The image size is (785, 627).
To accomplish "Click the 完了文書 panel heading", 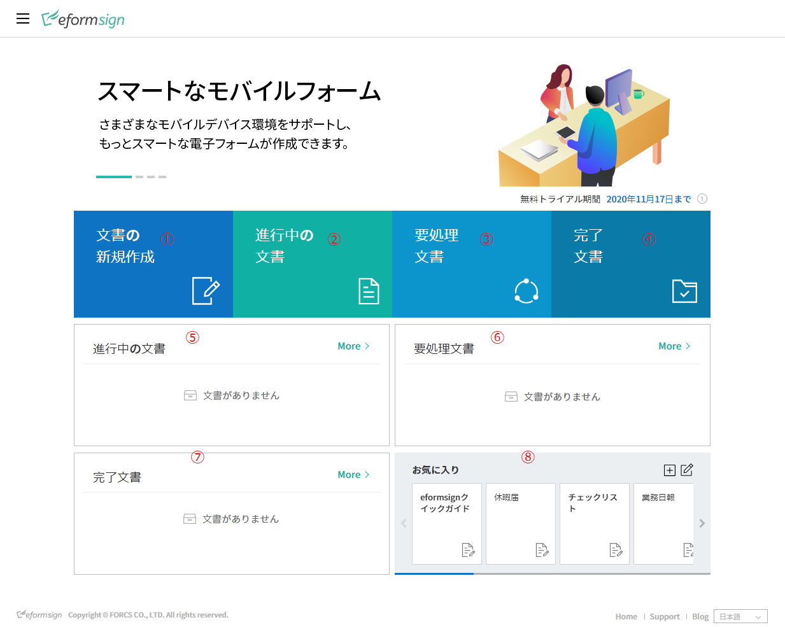I will pyautogui.click(x=117, y=477).
